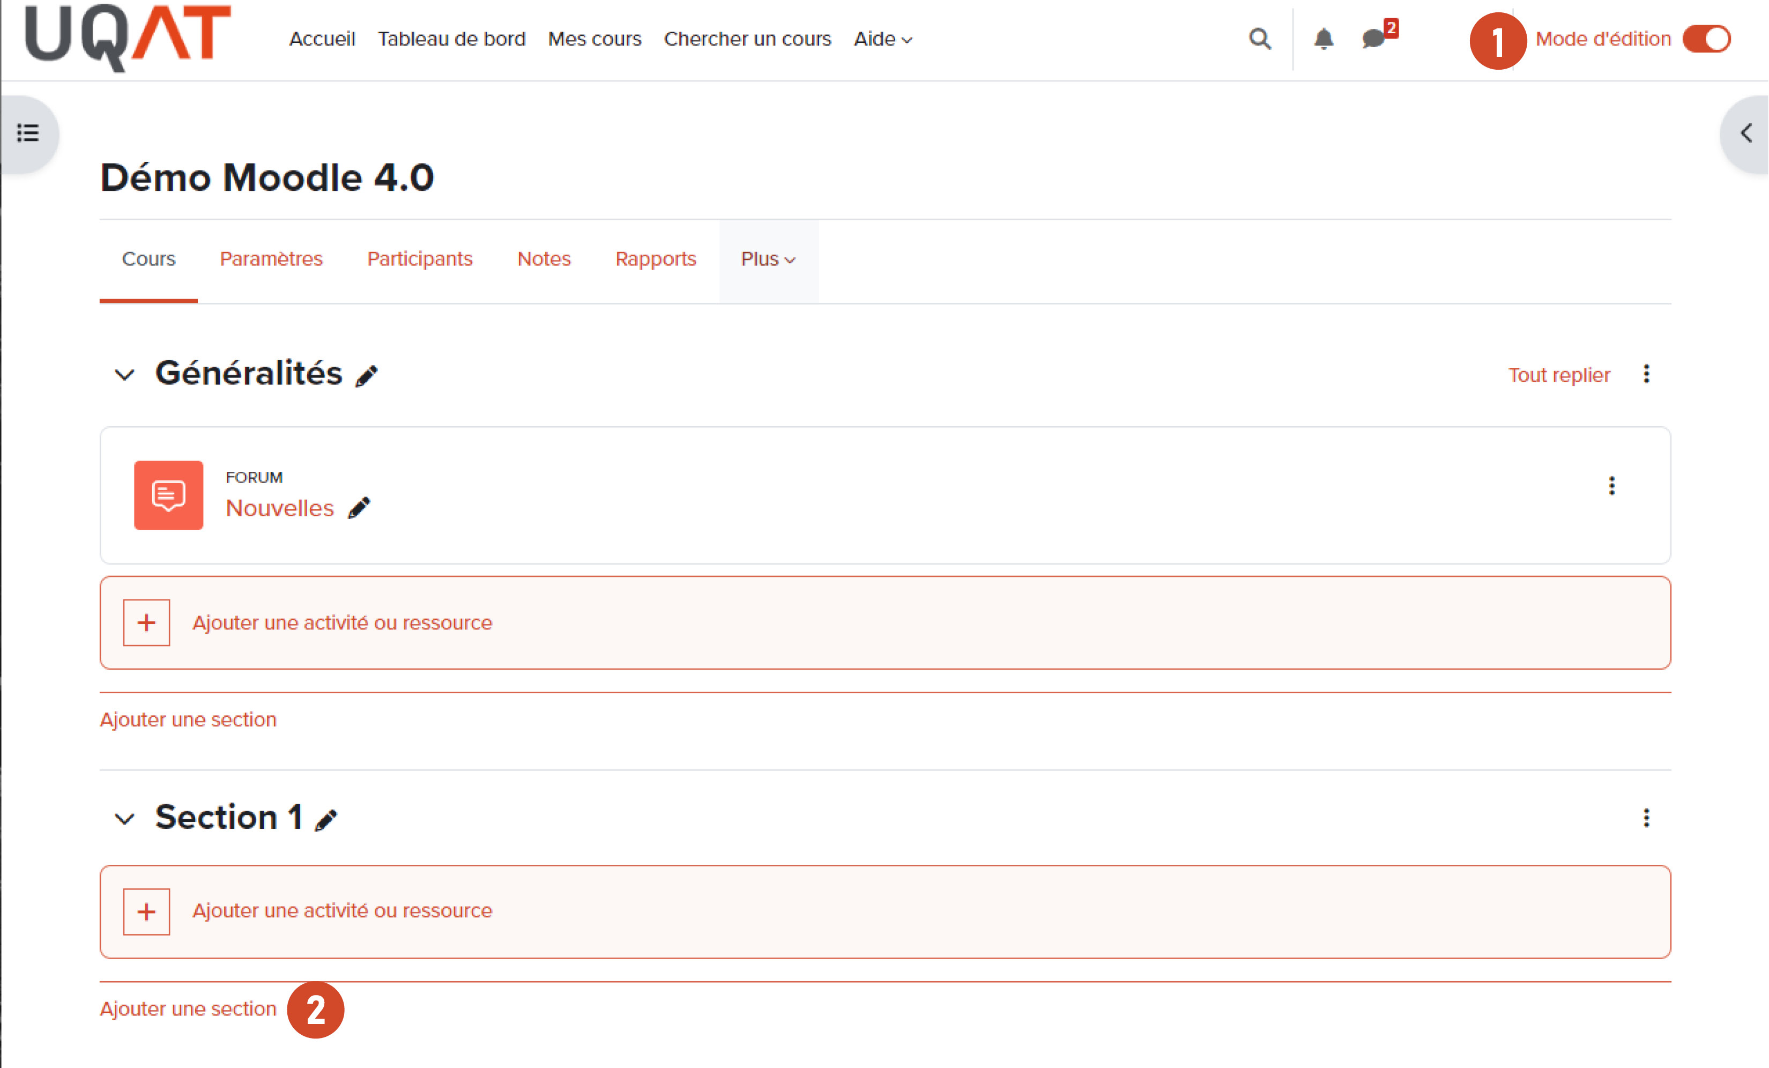1769x1068 pixels.
Task: Open the Section 1 three-dot actions menu
Action: click(x=1646, y=818)
